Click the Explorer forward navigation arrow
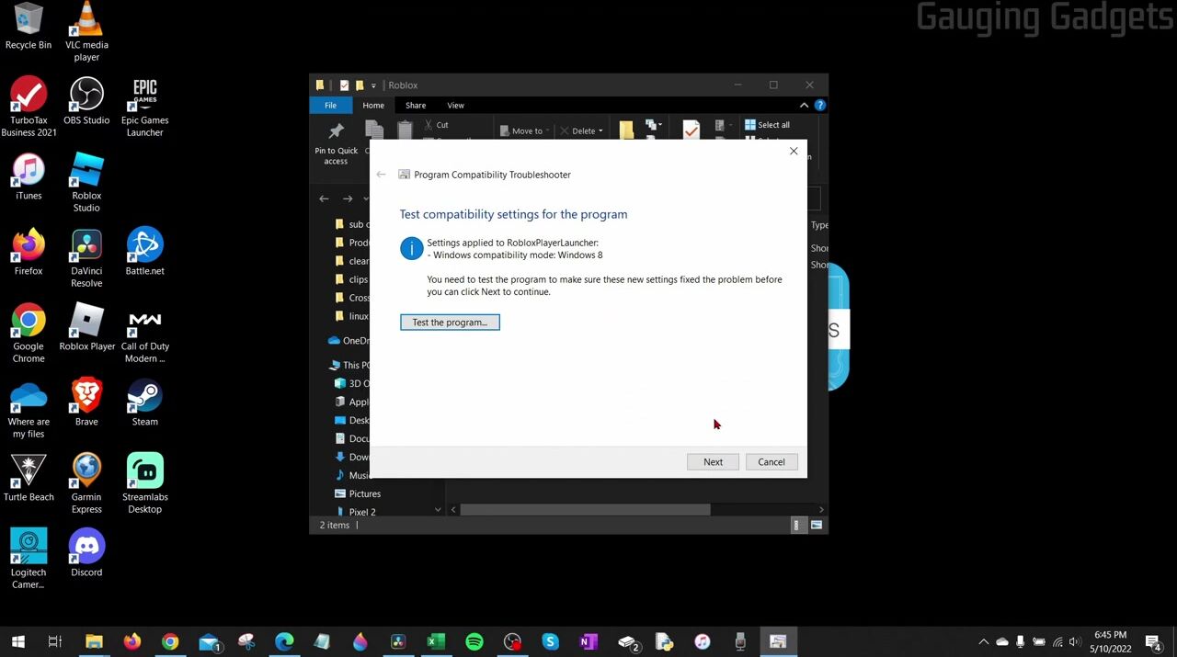The width and height of the screenshot is (1177, 657). (x=347, y=198)
